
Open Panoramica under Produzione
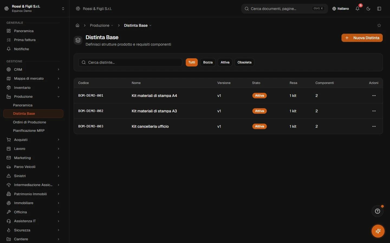[x=33, y=105]
